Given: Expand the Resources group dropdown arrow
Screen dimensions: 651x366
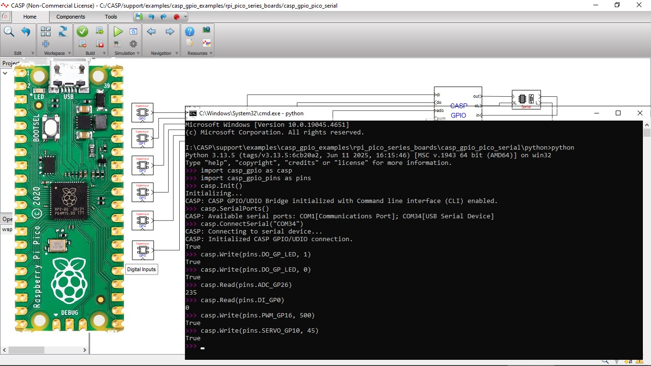Looking at the screenshot, I should pos(211,53).
